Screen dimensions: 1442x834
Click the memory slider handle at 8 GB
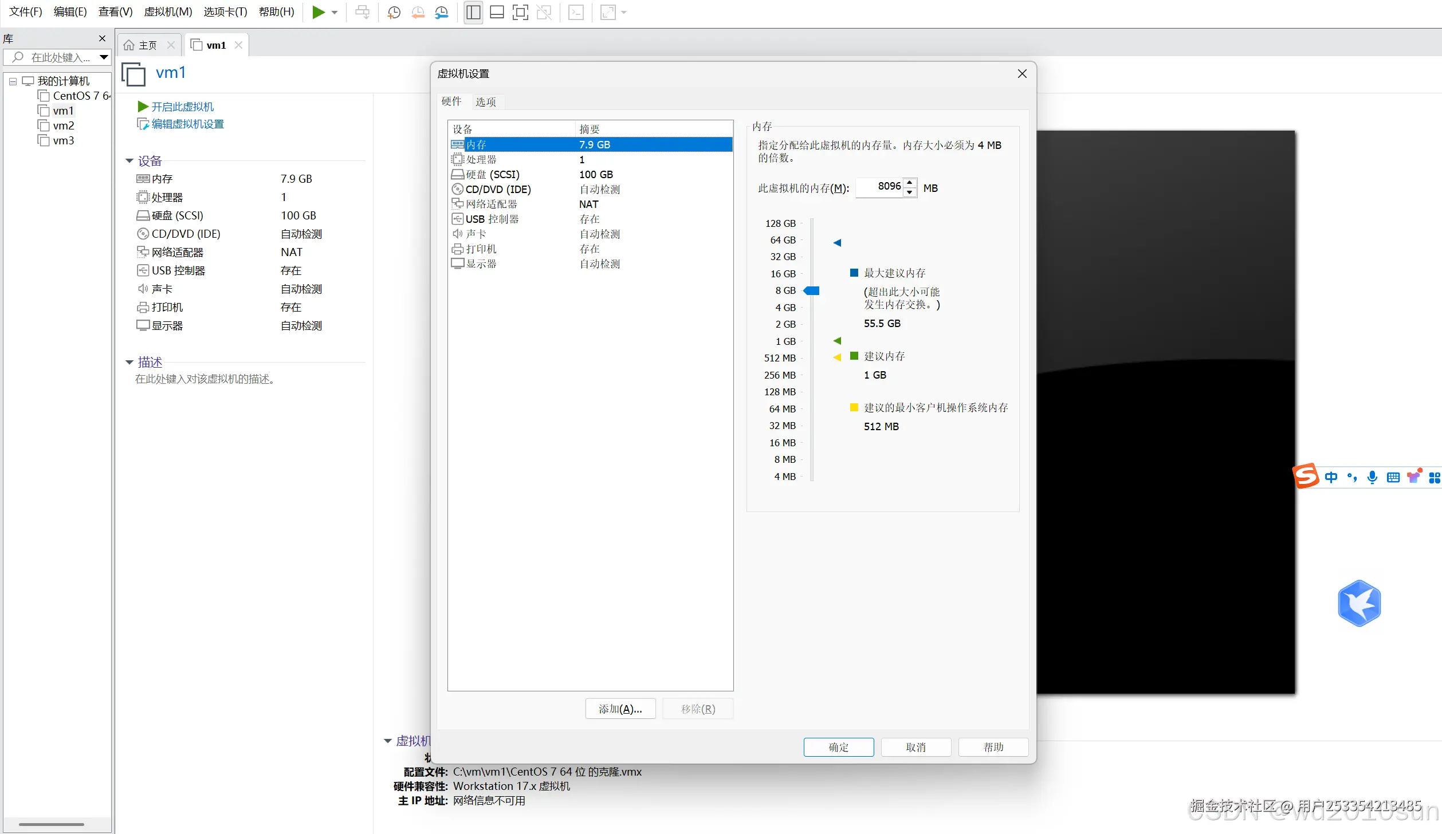(812, 291)
